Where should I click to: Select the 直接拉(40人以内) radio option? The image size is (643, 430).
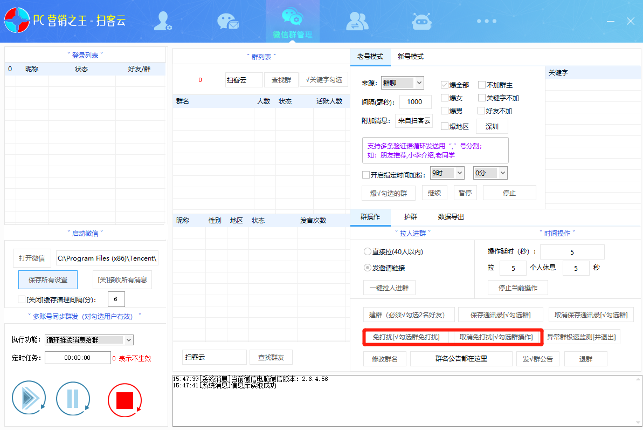pos(368,251)
